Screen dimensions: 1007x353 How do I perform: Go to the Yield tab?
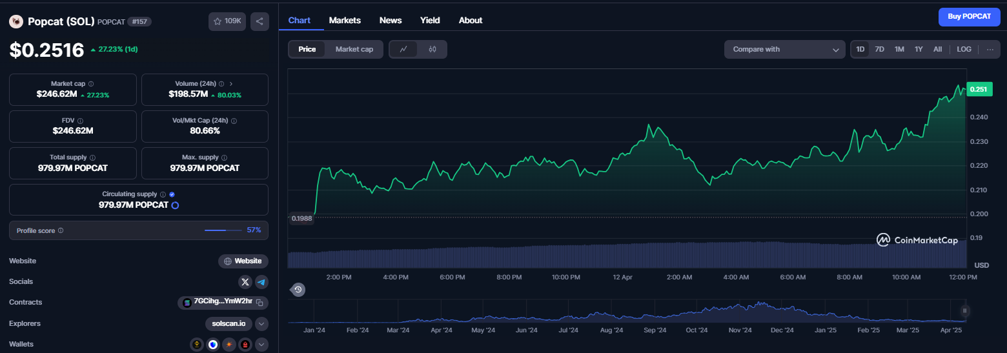pyautogui.click(x=430, y=20)
